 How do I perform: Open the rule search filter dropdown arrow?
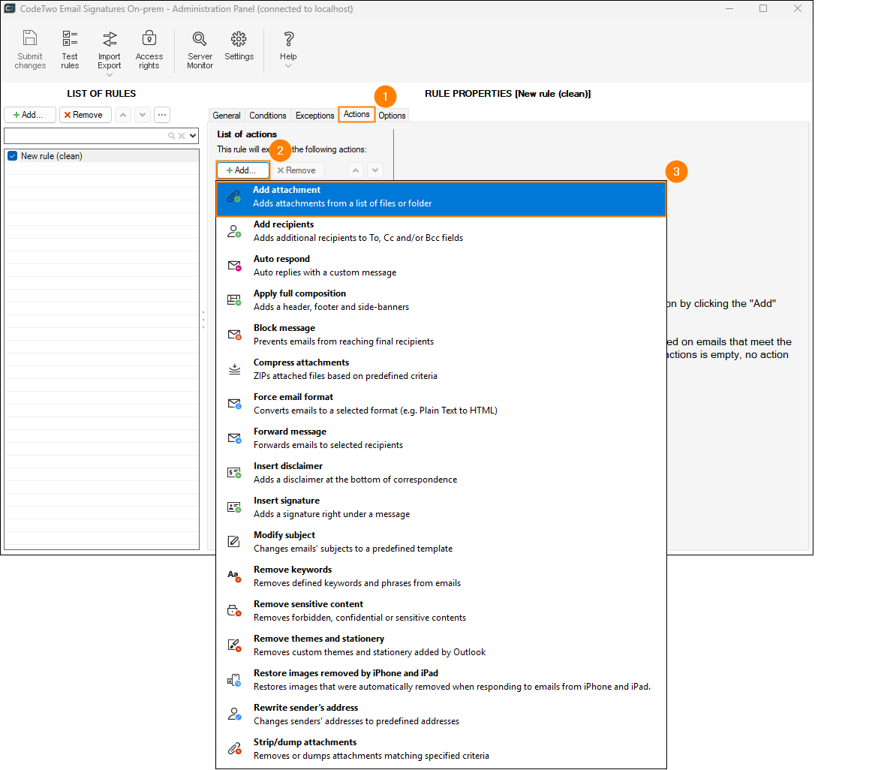tap(194, 136)
